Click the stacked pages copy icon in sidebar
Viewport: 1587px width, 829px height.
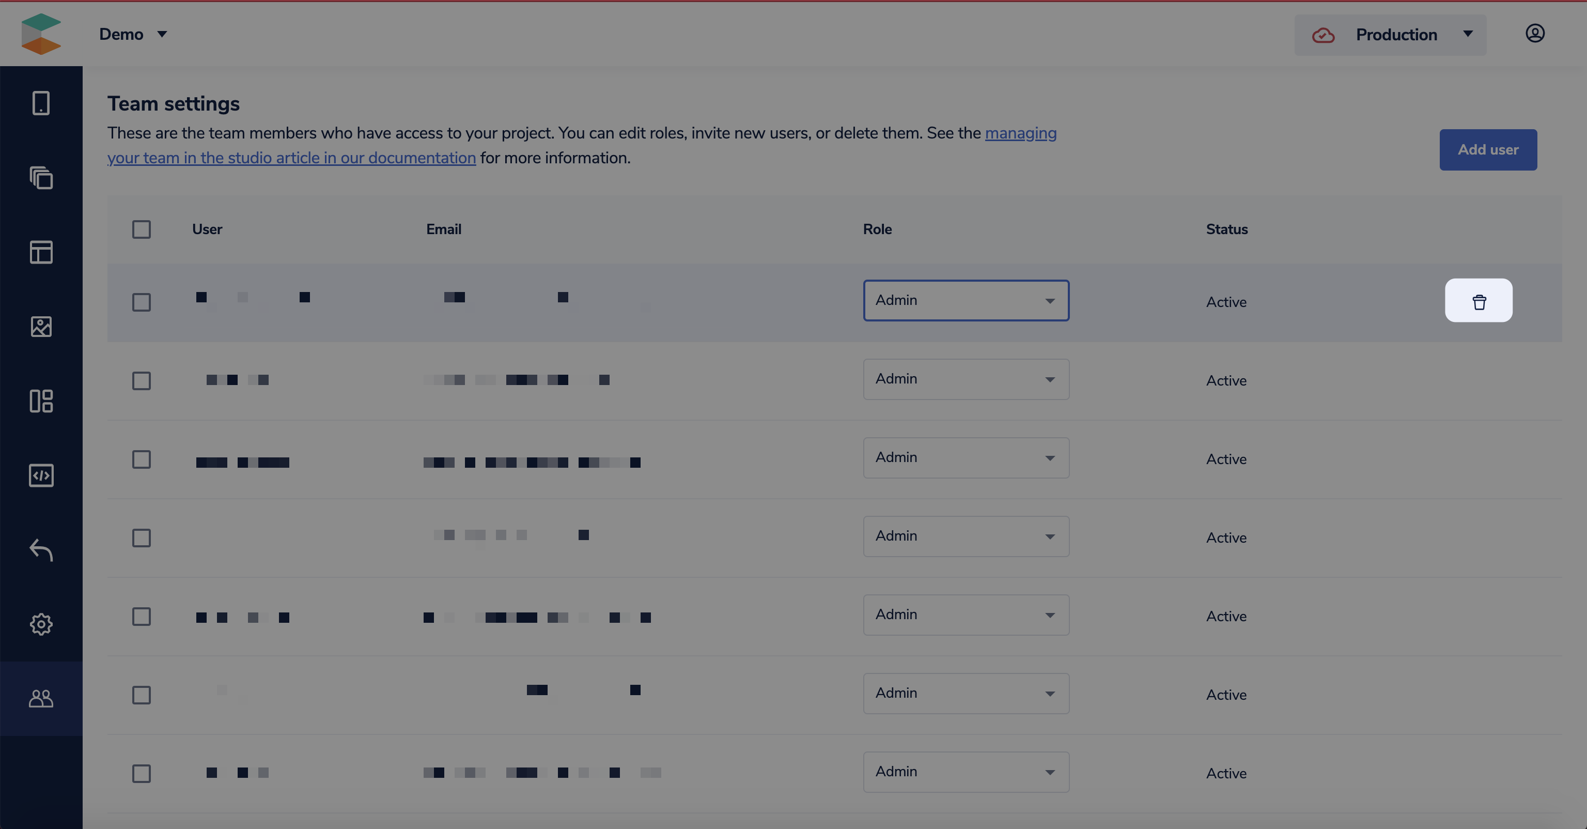[x=41, y=178]
